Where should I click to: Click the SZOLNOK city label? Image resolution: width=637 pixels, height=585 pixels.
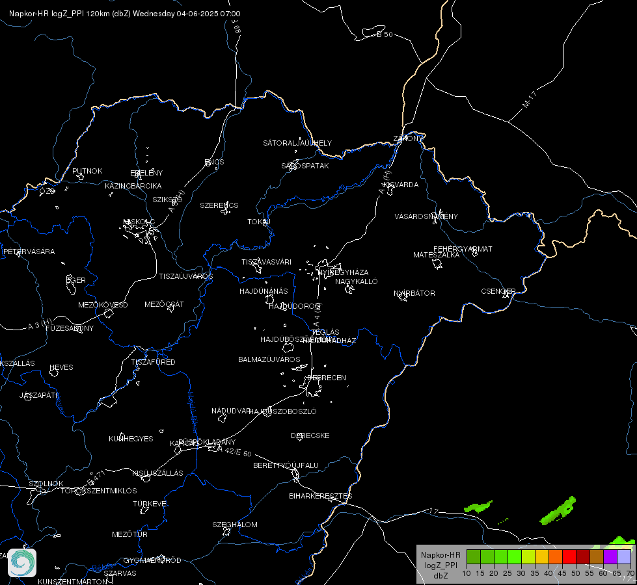click(x=46, y=484)
